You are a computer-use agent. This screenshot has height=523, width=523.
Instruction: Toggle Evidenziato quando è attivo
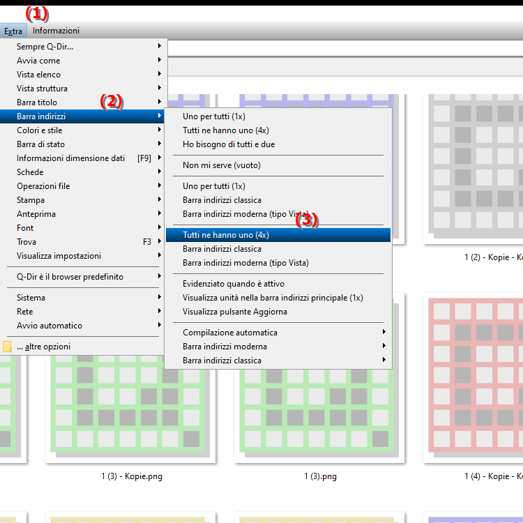coord(278,284)
